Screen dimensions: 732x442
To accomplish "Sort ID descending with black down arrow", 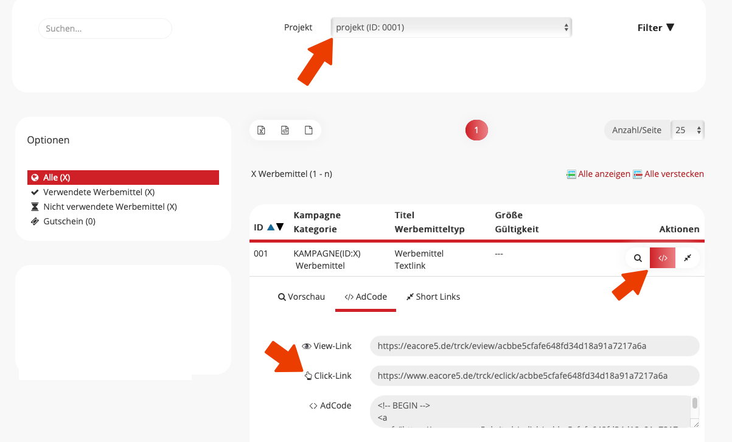I will (x=280, y=227).
